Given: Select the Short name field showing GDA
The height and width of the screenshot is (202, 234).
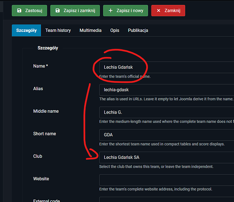Looking at the screenshot, I should [x=167, y=135].
